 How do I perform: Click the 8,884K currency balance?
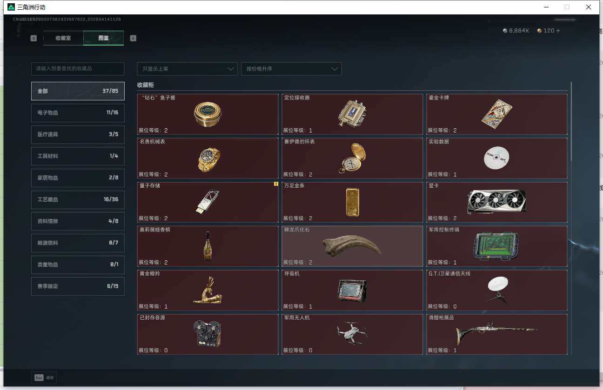pos(519,31)
